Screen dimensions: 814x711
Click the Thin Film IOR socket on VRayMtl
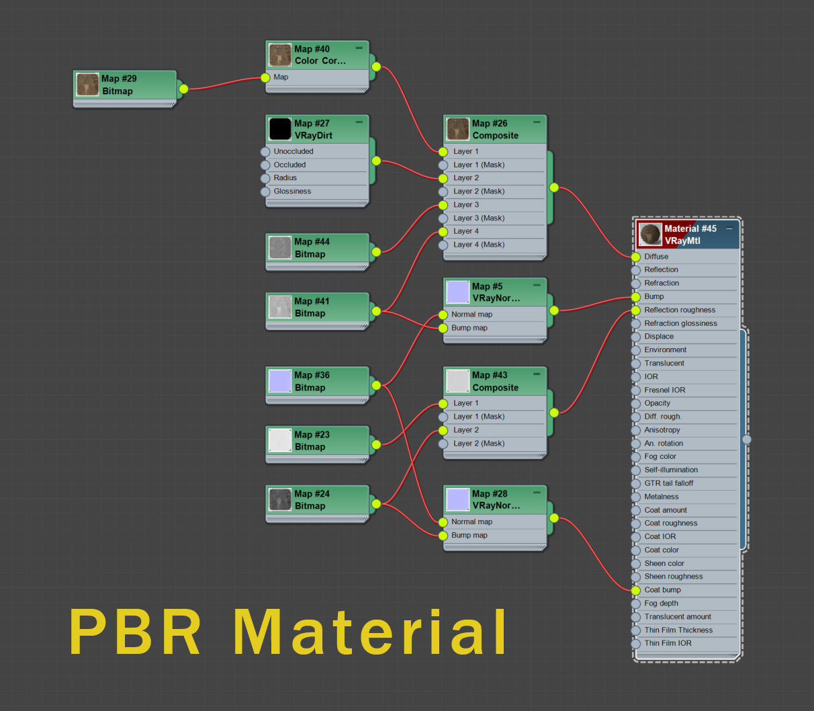(x=636, y=644)
